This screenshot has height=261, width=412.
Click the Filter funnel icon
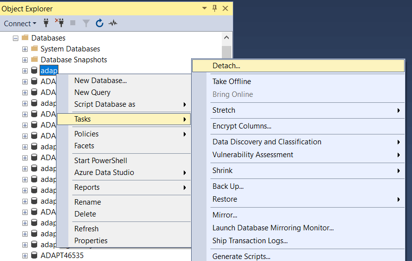86,23
